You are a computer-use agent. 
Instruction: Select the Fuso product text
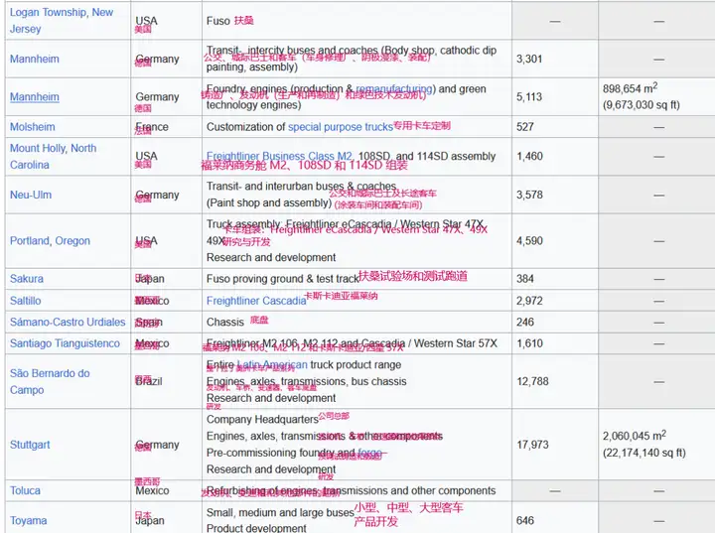[217, 21]
